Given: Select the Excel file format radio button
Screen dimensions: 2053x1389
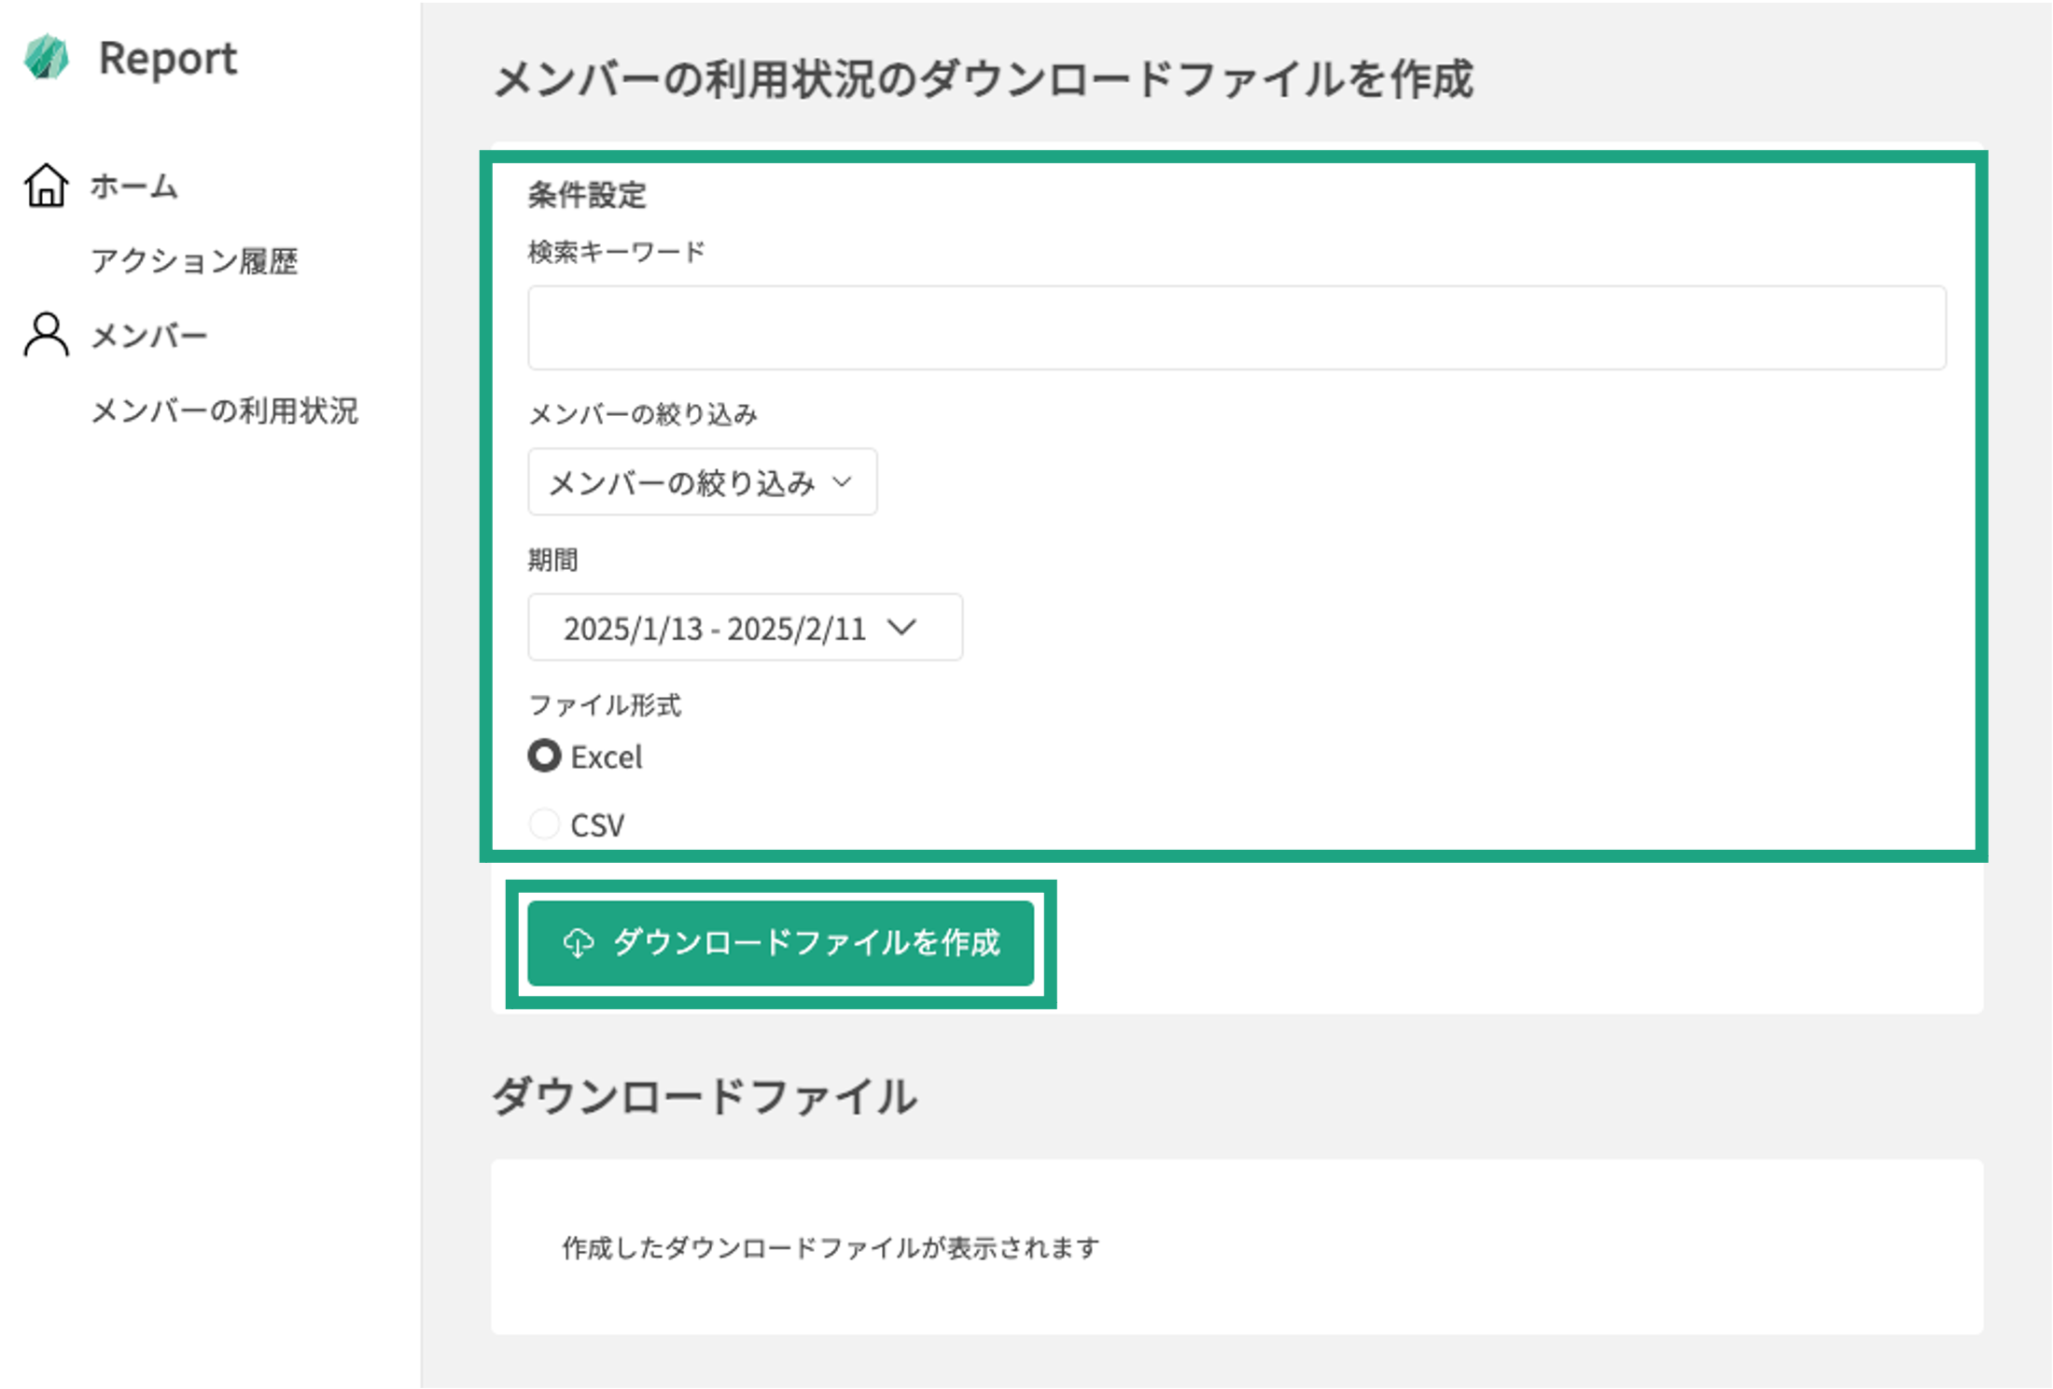Looking at the screenshot, I should (x=544, y=756).
